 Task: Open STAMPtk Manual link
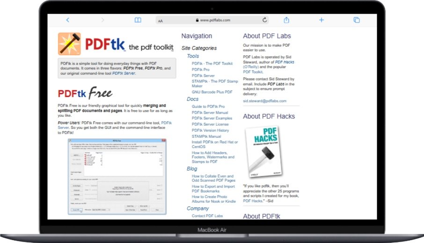tap(206, 136)
